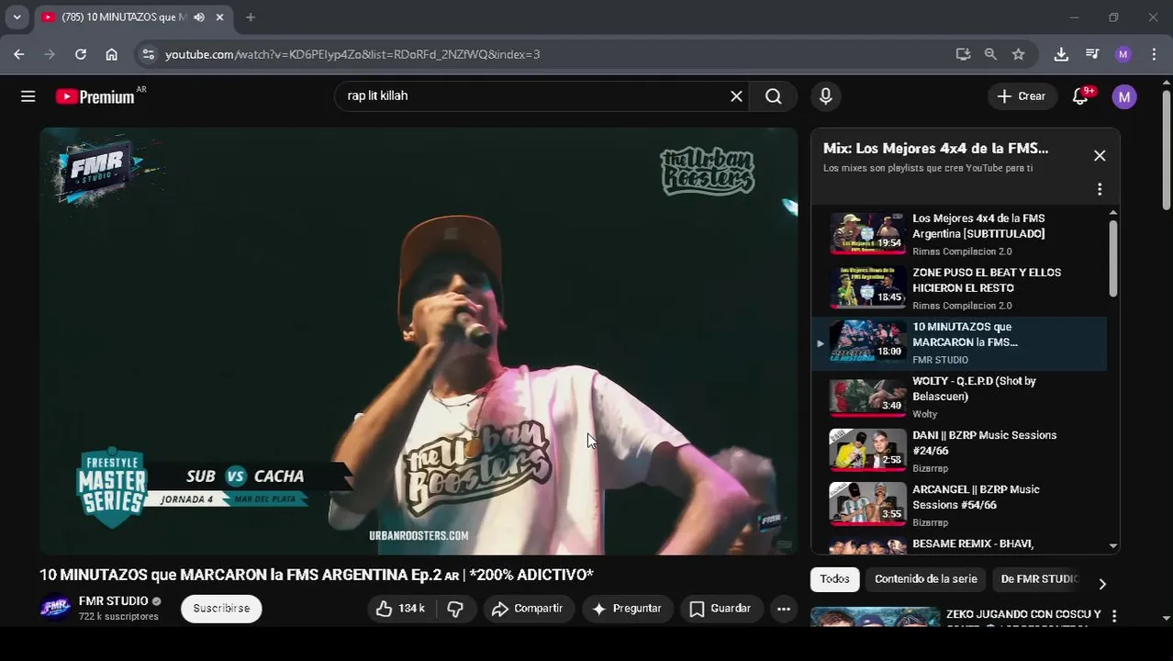The height and width of the screenshot is (661, 1173).
Task: Open tab search dropdown arrow
Action: [x=17, y=17]
